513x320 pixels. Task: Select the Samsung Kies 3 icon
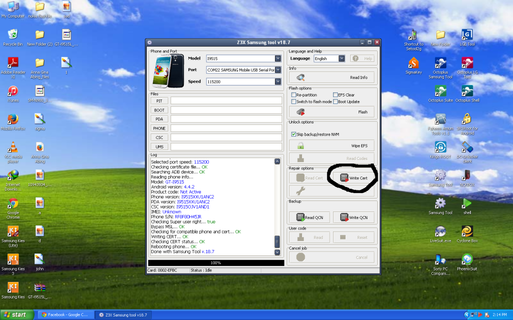(x=13, y=264)
